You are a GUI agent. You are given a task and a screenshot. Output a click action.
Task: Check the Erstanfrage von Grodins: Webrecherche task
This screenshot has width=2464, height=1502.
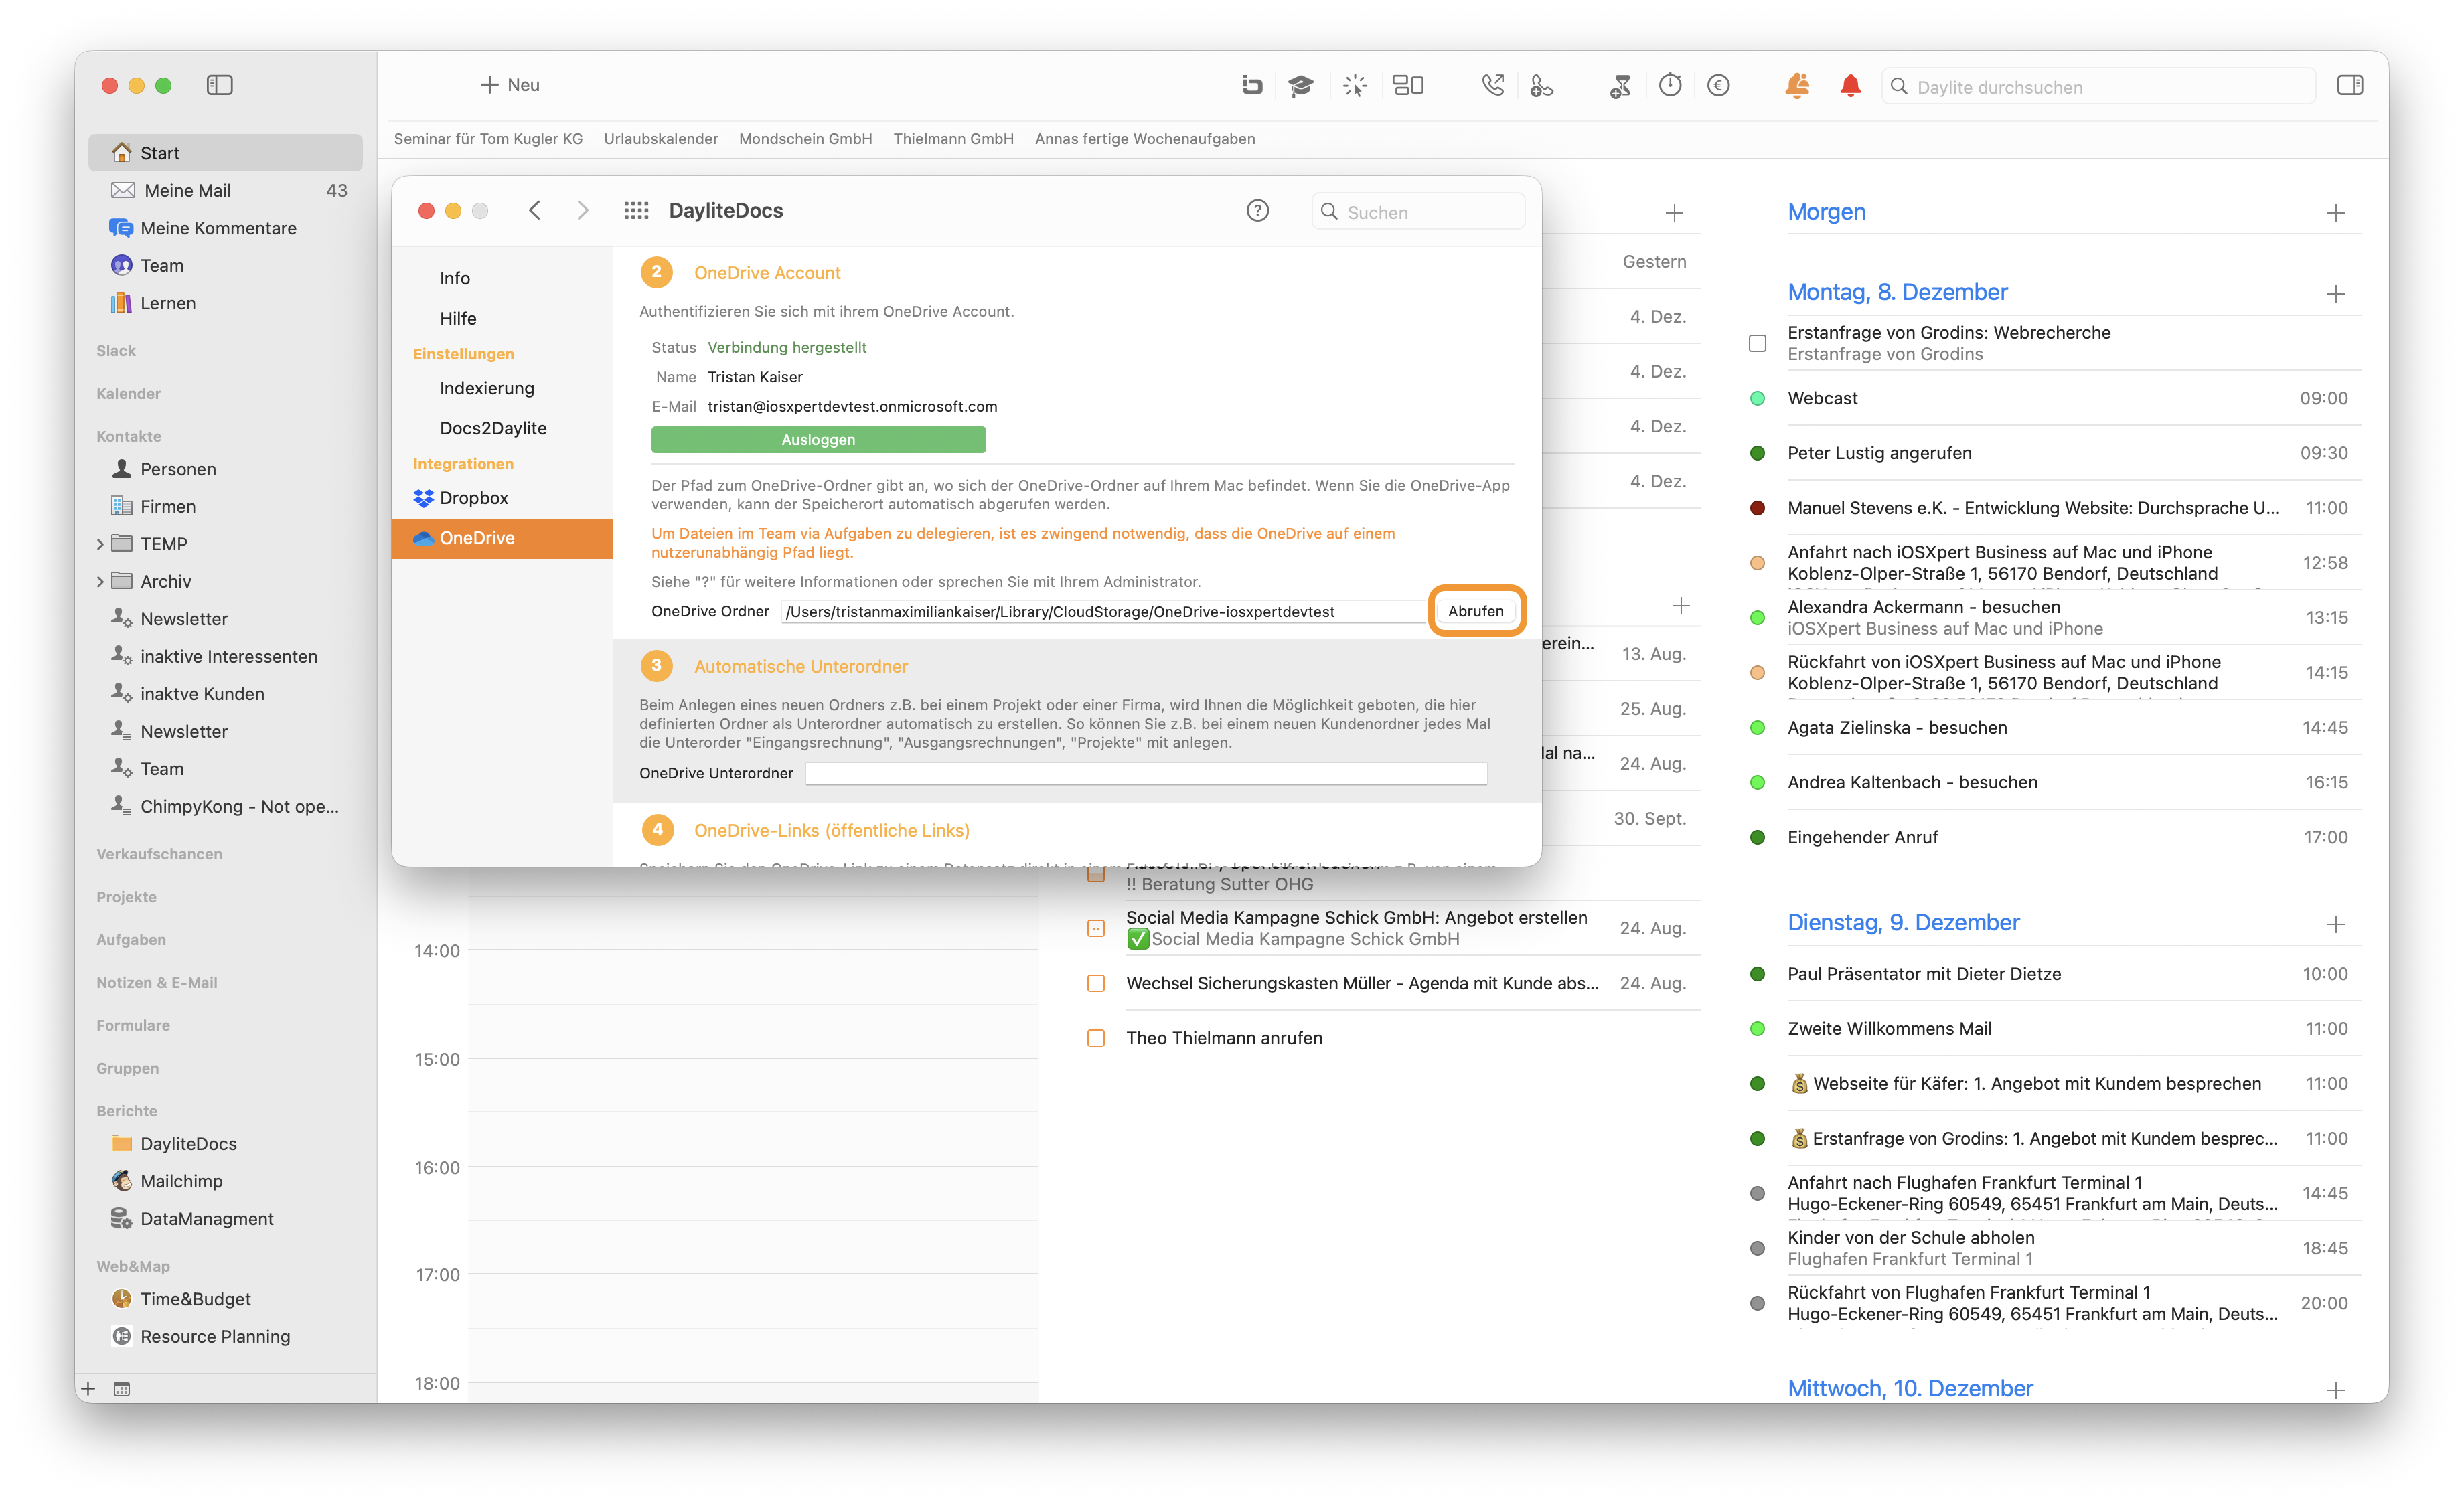coord(1757,344)
